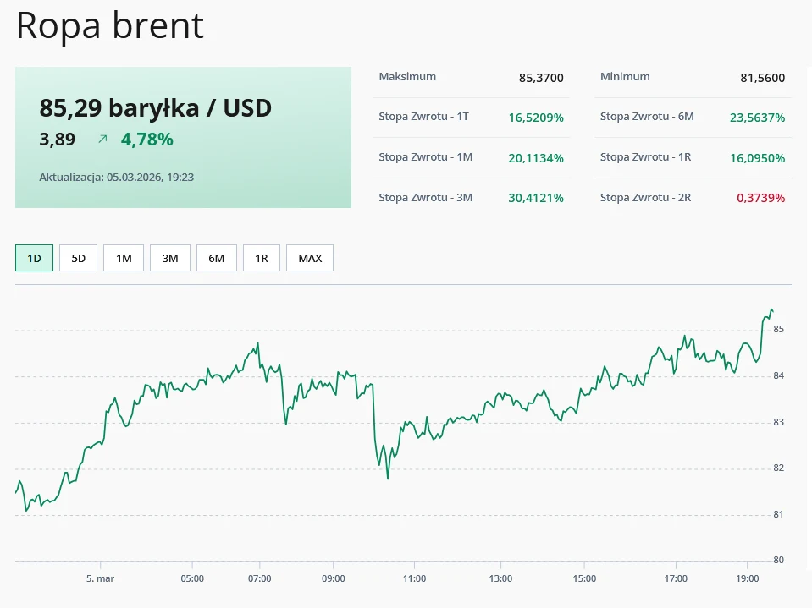The width and height of the screenshot is (812, 608).
Task: Select the 5. mar axis label
Action: point(101,579)
